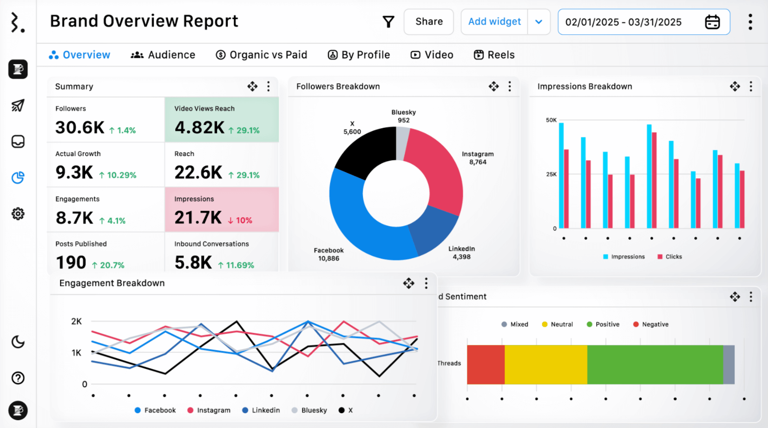Click the Add widget button
The image size is (768, 428).
(494, 22)
